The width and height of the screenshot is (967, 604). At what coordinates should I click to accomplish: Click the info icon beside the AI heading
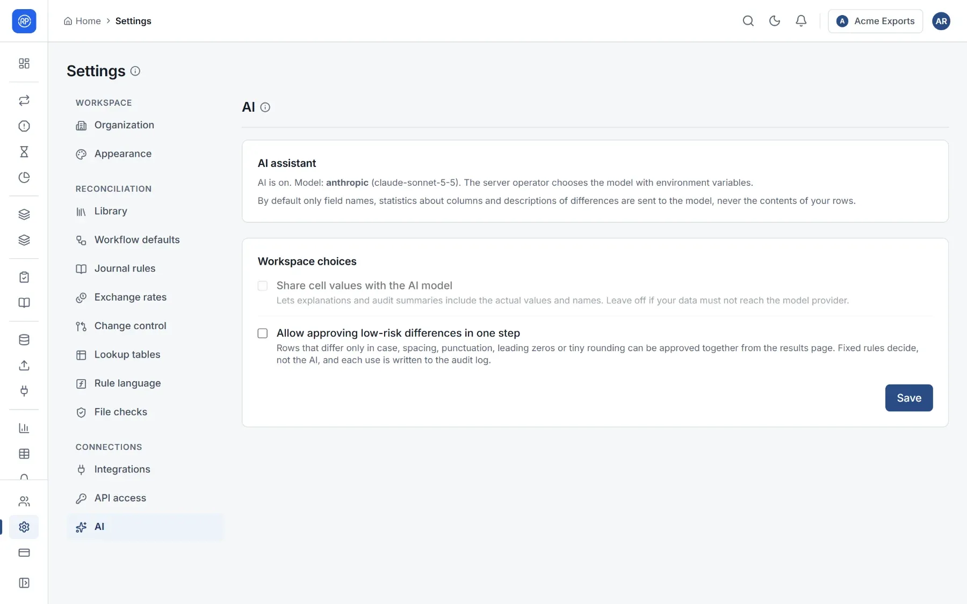tap(265, 107)
